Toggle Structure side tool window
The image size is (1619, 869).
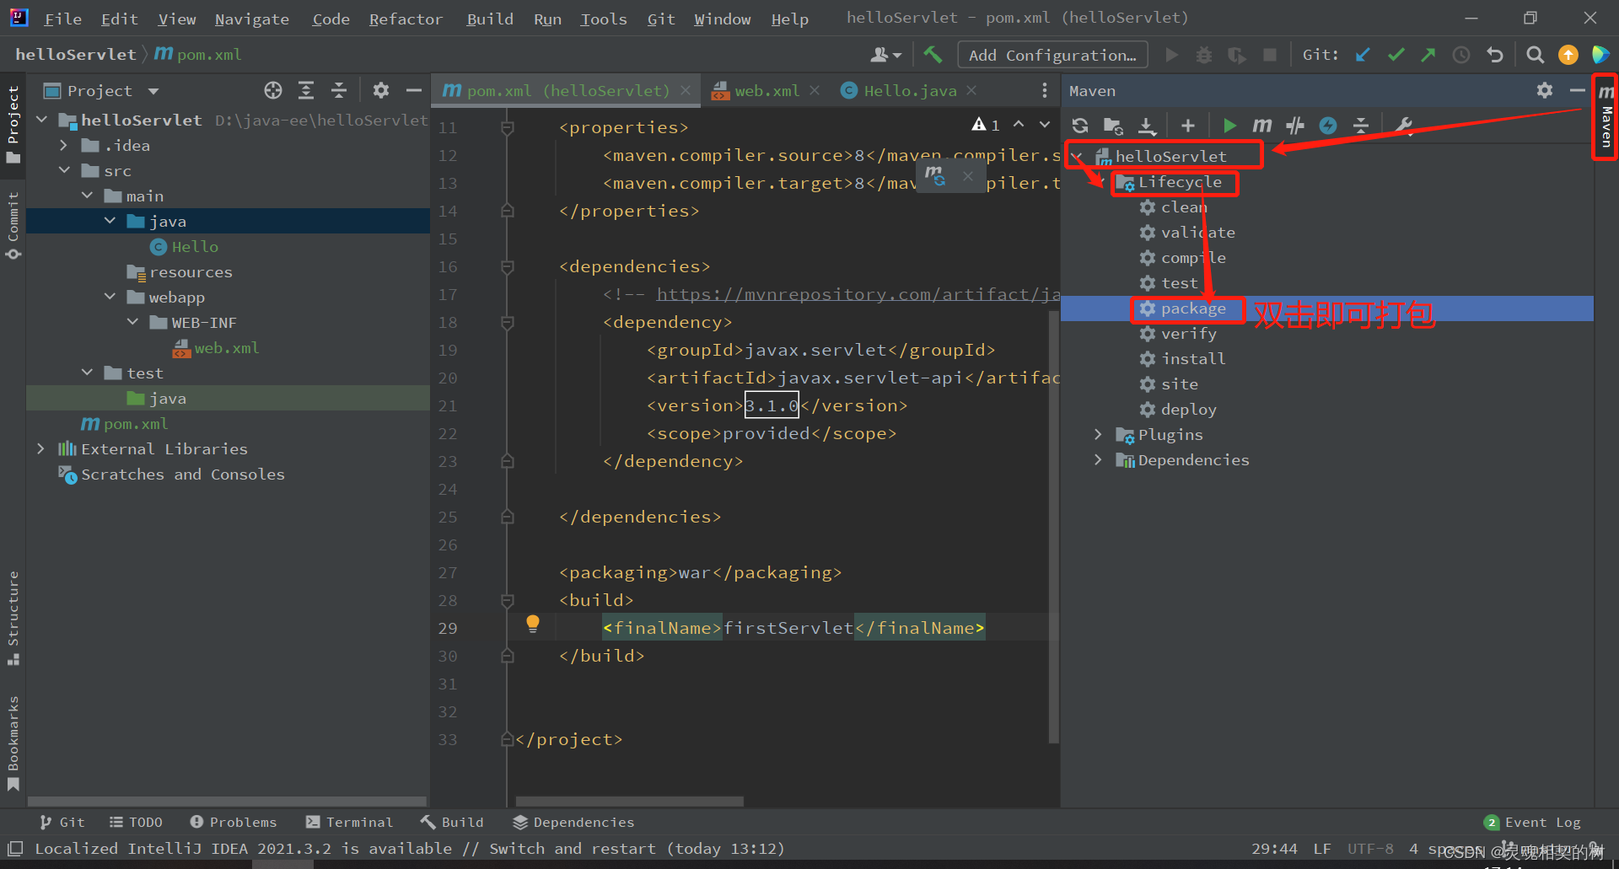[x=13, y=618]
